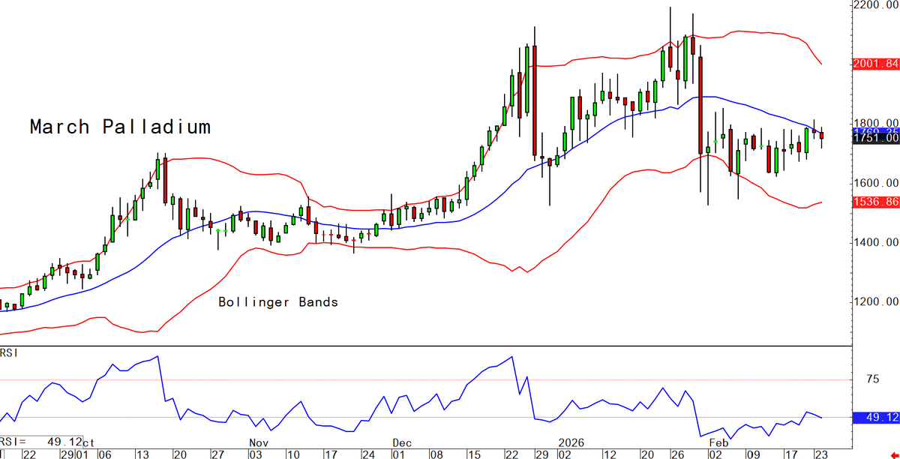The image size is (900, 459).
Task: Click the "09" date tick label
Action: [x=754, y=454]
